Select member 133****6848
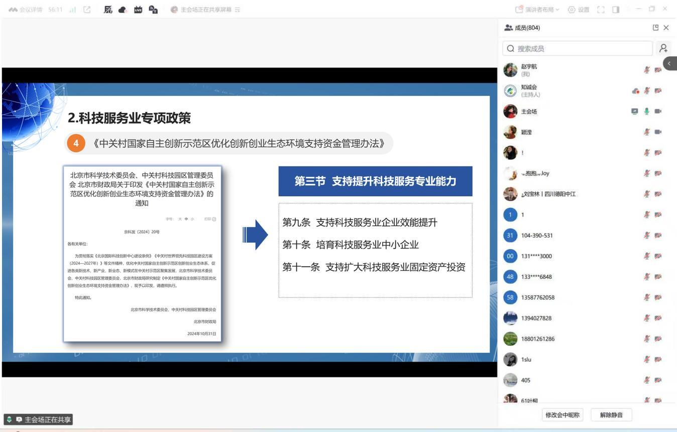Viewport: 677px width, 432px height. coord(587,277)
